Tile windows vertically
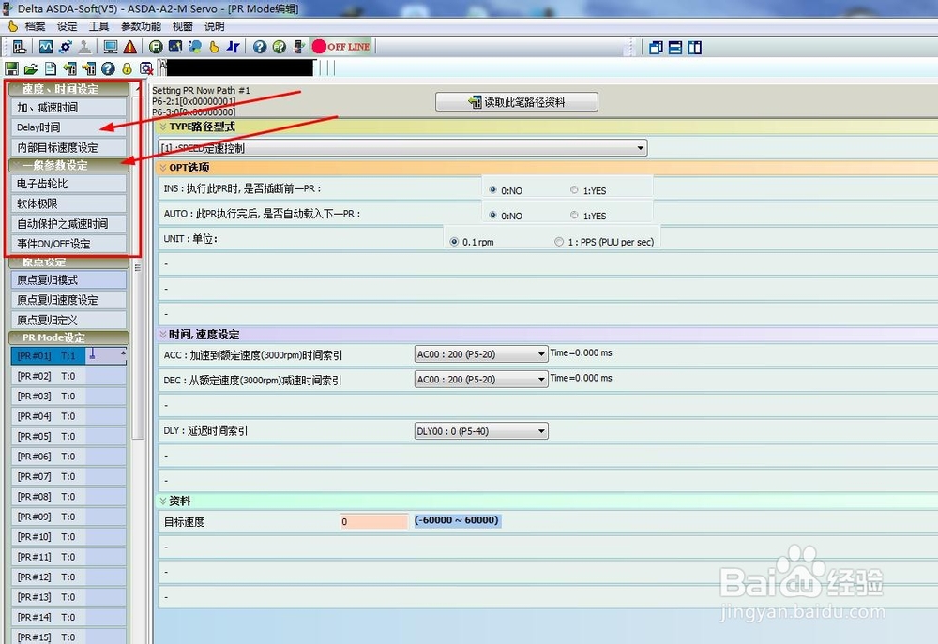The height and width of the screenshot is (644, 938). (x=694, y=47)
